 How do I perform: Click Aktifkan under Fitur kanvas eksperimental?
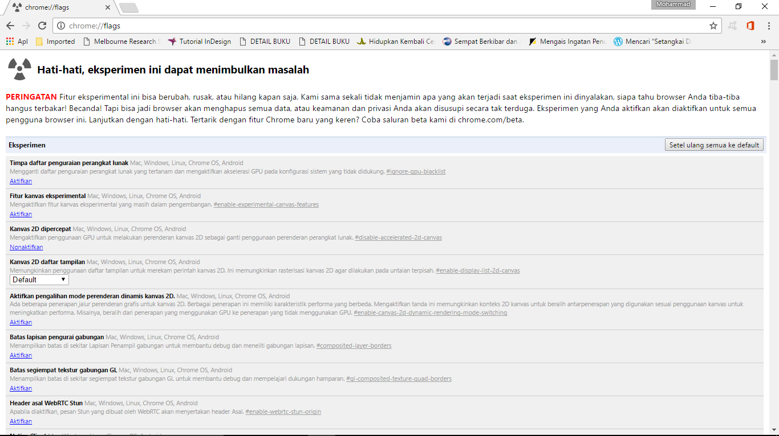pos(21,214)
